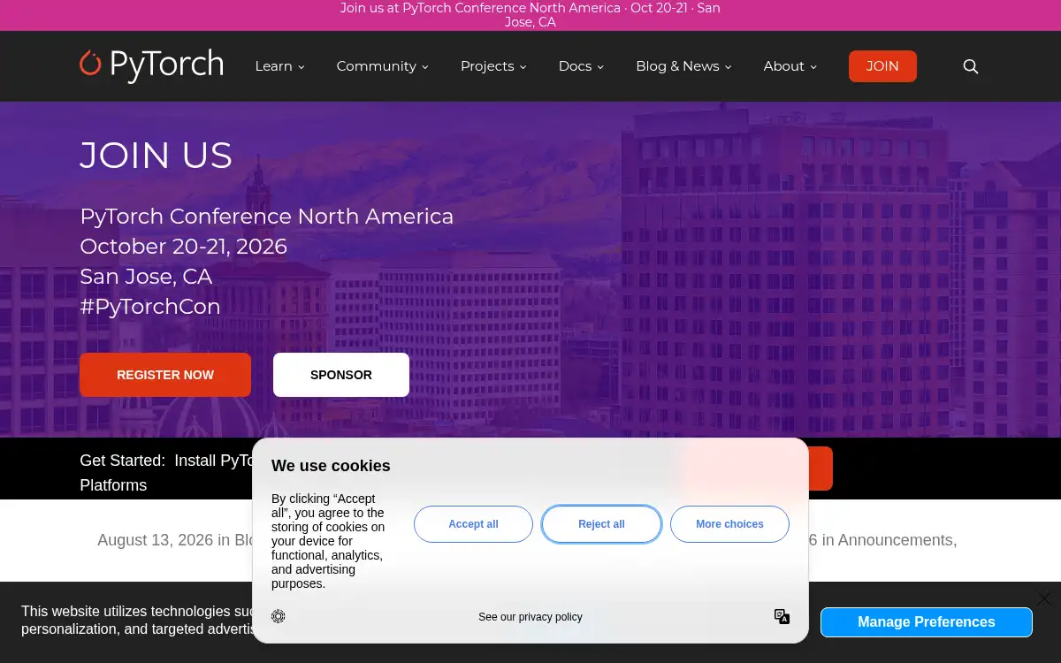This screenshot has width=1061, height=663.
Task: Expand the About menu
Action: (790, 66)
